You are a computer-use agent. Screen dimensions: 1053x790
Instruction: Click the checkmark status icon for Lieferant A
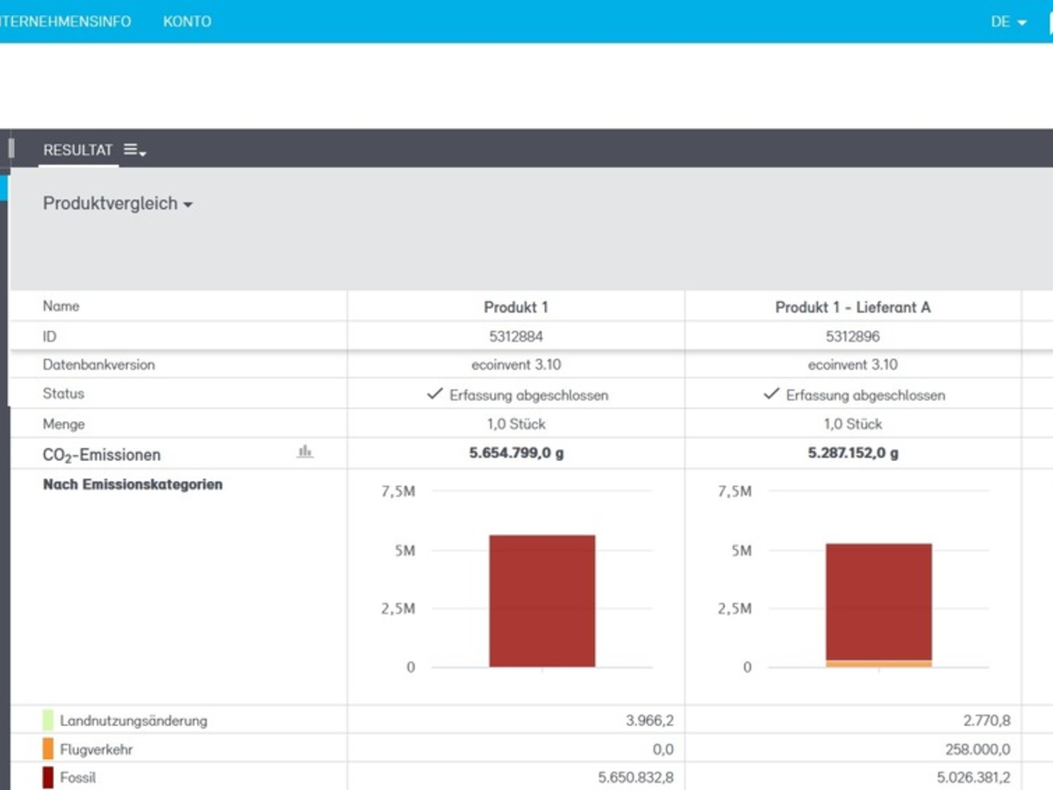click(770, 394)
